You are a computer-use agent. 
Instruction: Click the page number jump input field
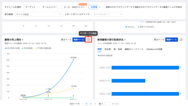107,104
